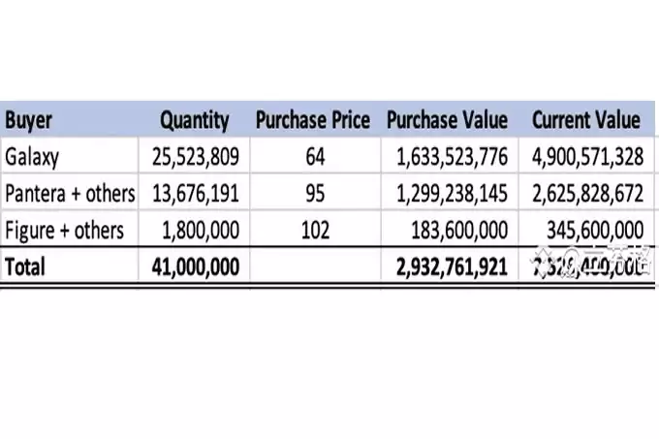Screen dimensions: 659x439
Task: Click total quantity 41,000,000 cell
Action: click(196, 267)
